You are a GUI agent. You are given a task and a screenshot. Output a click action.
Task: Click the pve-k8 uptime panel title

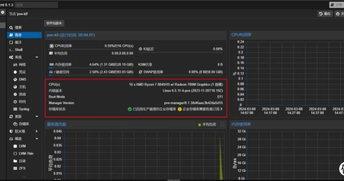71,35
